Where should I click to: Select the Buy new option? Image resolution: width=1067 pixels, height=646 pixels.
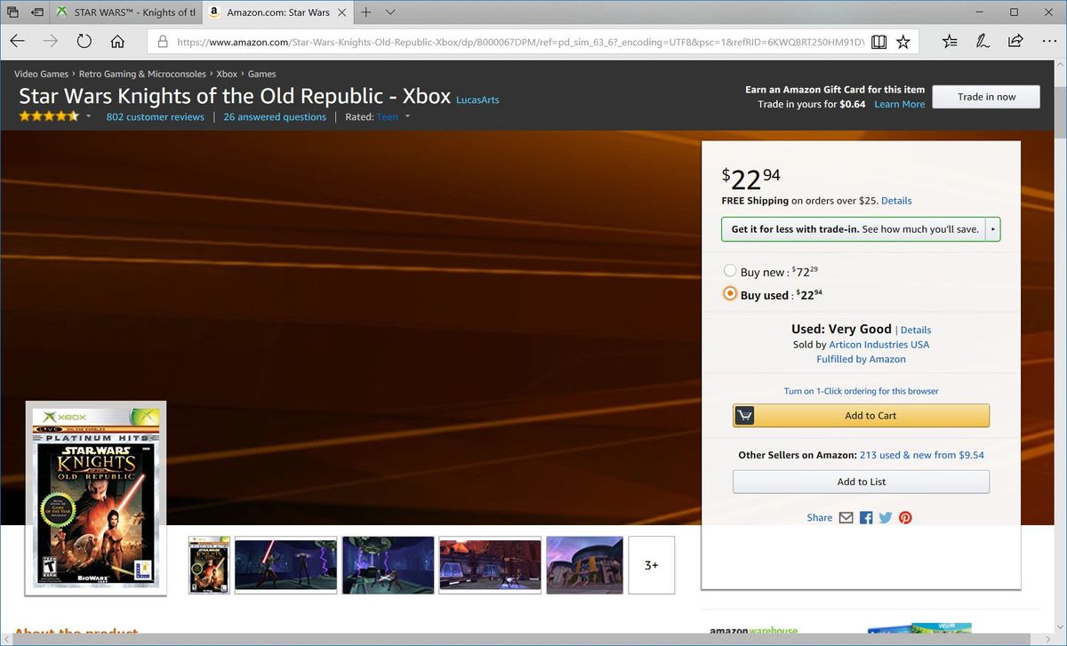click(730, 271)
